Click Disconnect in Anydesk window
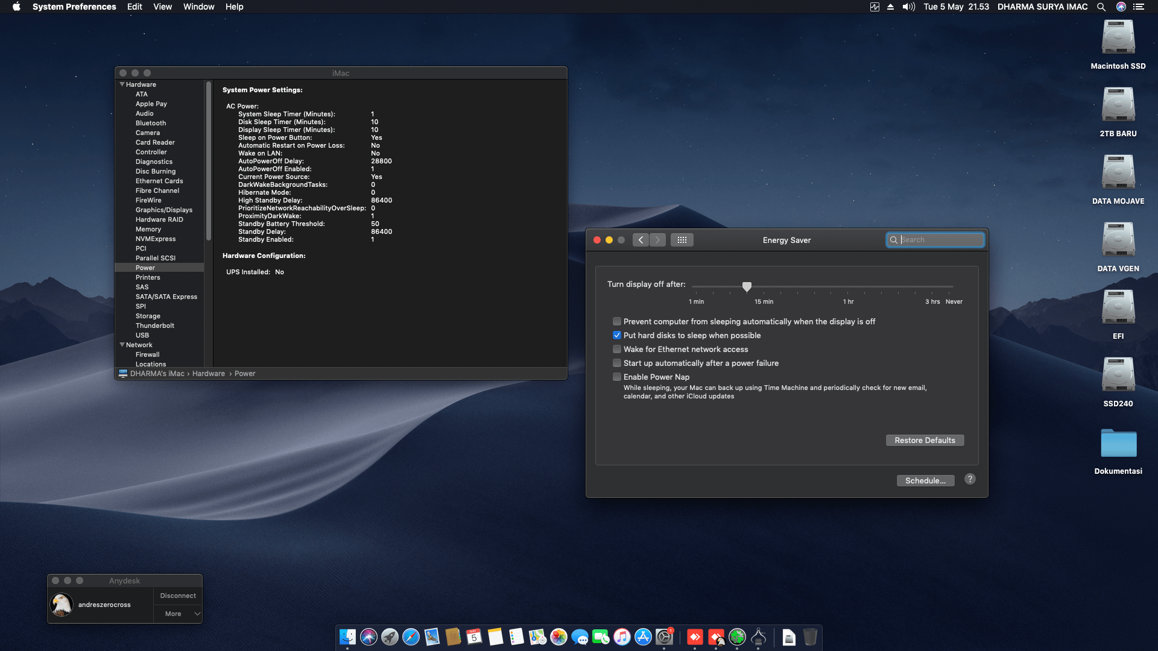Image resolution: width=1158 pixels, height=651 pixels. coord(178,596)
